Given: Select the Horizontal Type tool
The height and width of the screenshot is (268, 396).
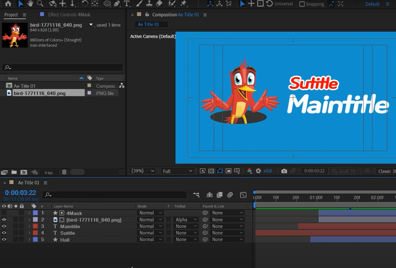Looking at the screenshot, I should pyautogui.click(x=127, y=4).
